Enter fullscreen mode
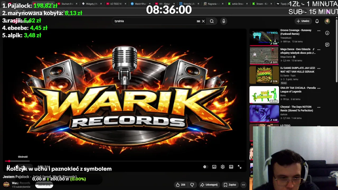 [x=240, y=167]
